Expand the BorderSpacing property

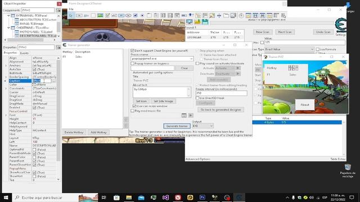[6, 77]
